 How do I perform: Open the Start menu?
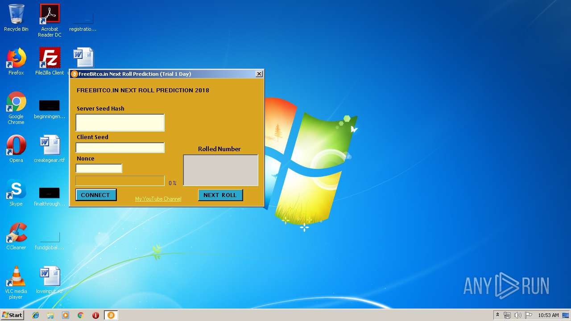coord(12,315)
